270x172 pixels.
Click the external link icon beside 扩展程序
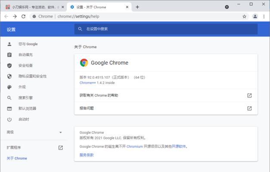[61, 147]
